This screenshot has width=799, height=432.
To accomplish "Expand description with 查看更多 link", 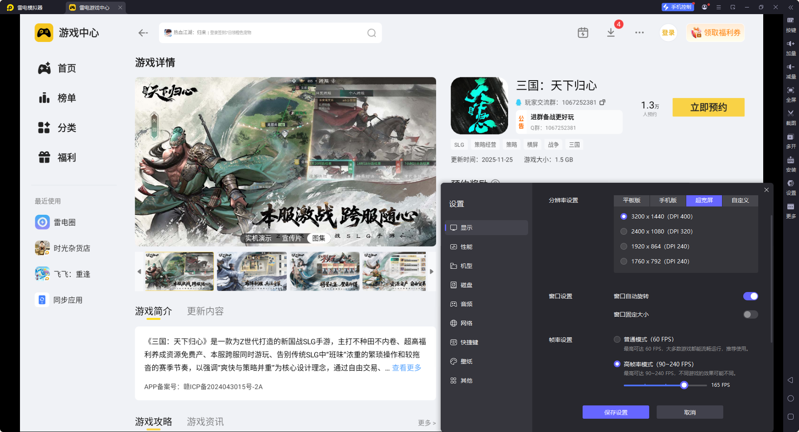I will (406, 368).
